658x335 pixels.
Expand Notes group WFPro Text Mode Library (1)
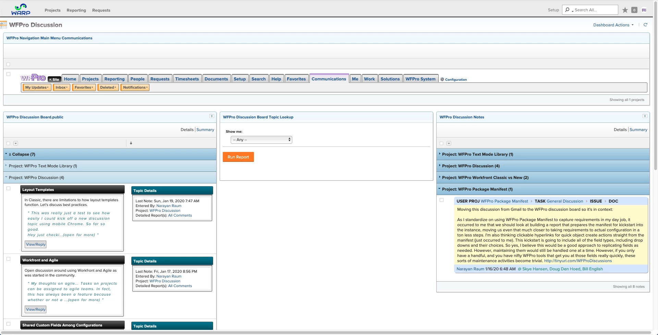543,154
